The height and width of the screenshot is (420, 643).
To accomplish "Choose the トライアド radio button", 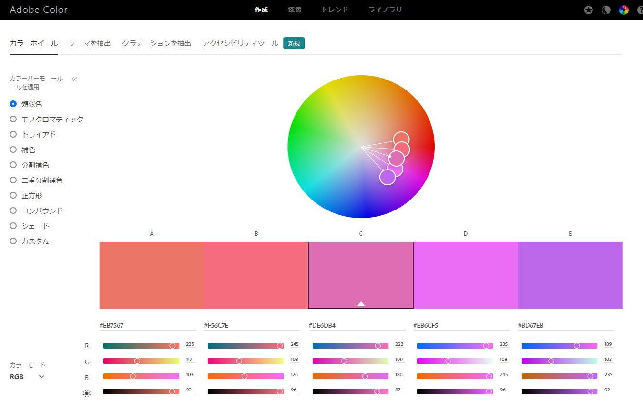I will coord(13,134).
